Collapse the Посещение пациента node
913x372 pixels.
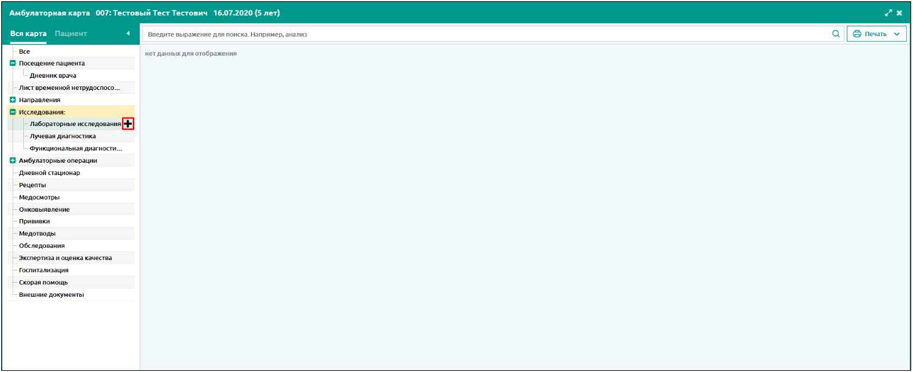coord(13,64)
